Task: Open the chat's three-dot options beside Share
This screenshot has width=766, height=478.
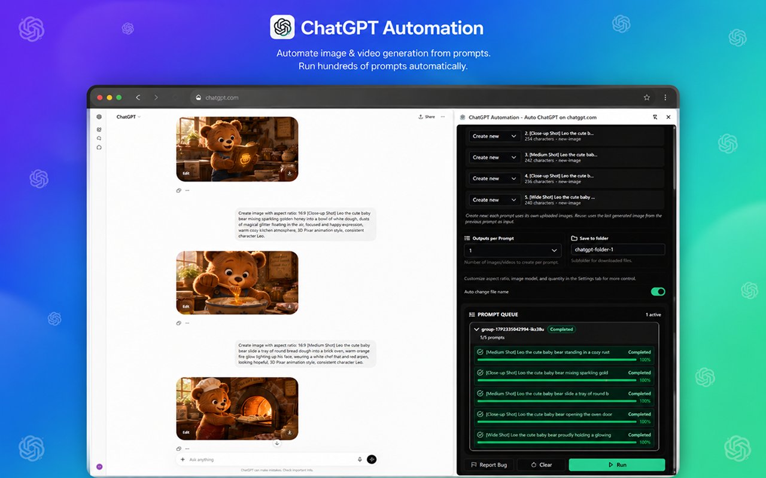Action: pos(443,117)
